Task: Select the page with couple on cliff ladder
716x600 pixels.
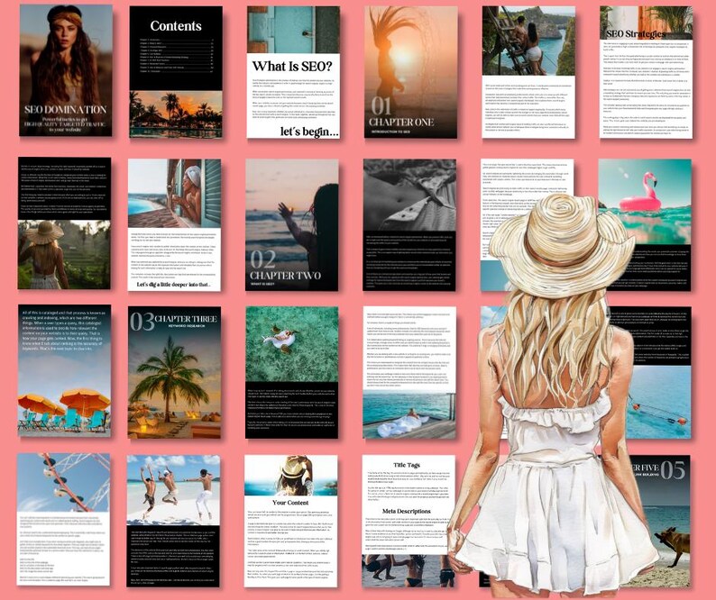Action: (528, 72)
